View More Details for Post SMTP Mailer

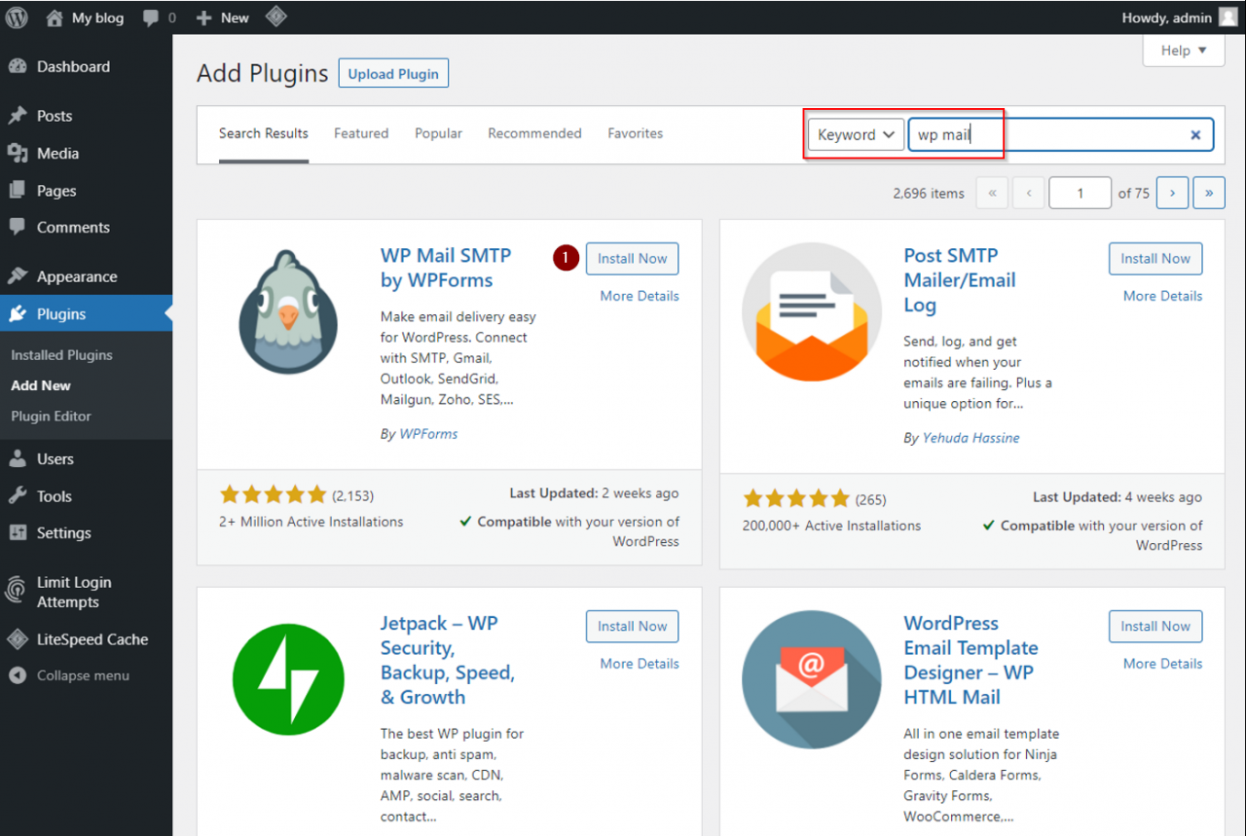(x=1162, y=296)
